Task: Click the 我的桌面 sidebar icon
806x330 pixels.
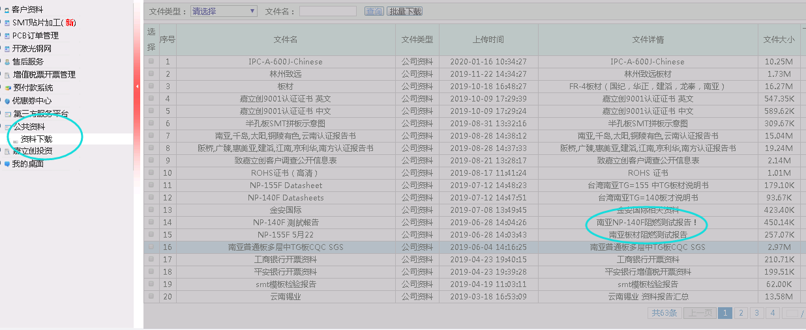Action: [x=7, y=164]
